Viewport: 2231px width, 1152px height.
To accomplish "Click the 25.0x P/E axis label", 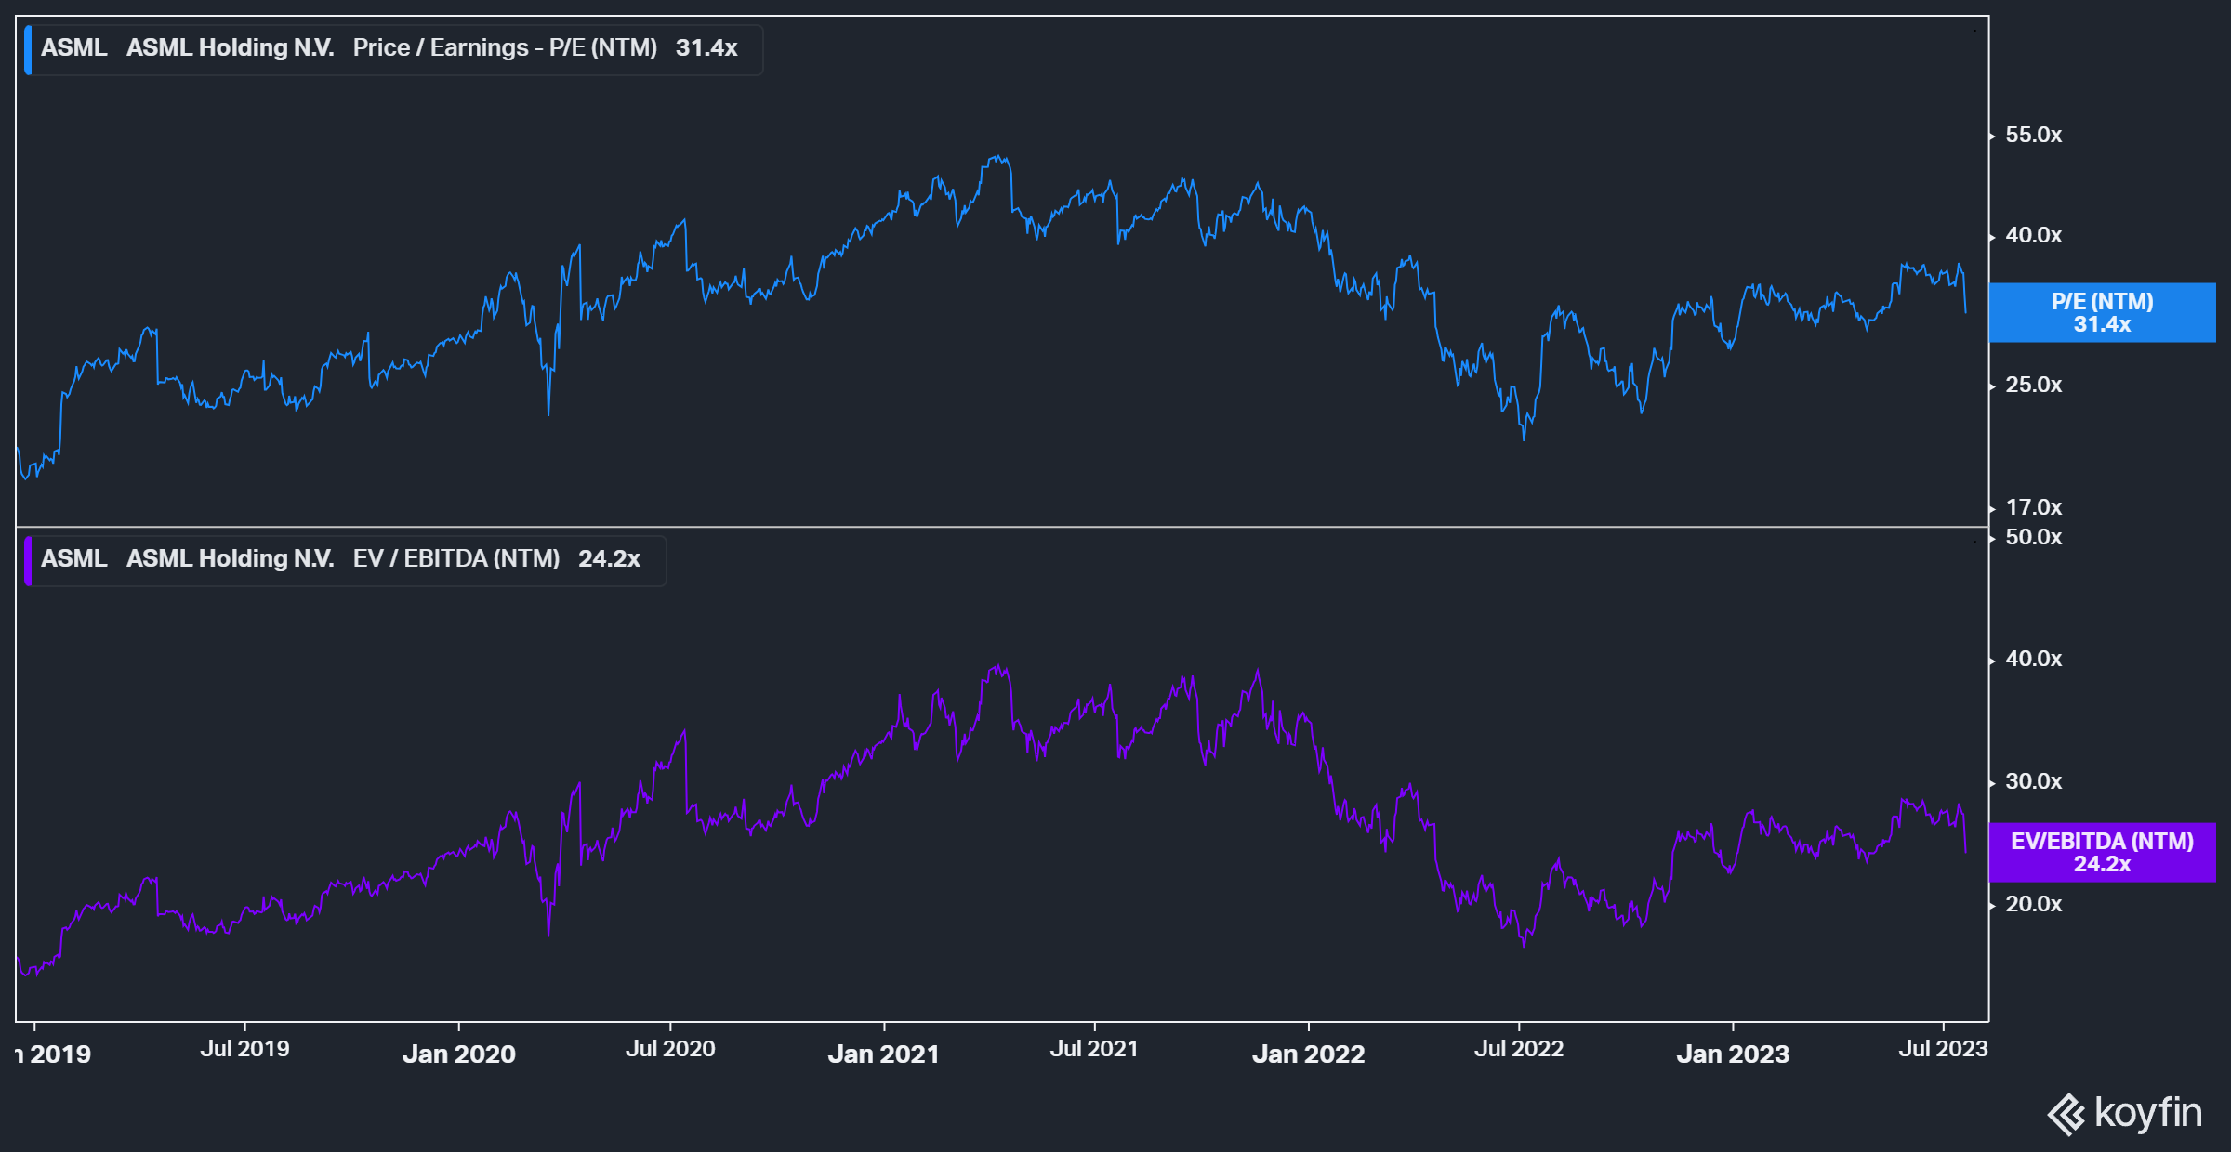I will (x=2033, y=386).
